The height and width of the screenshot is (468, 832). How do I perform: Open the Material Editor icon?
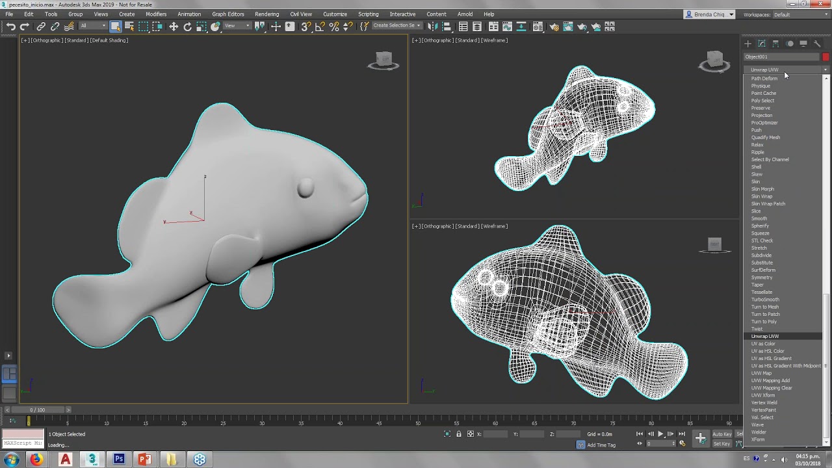[538, 27]
